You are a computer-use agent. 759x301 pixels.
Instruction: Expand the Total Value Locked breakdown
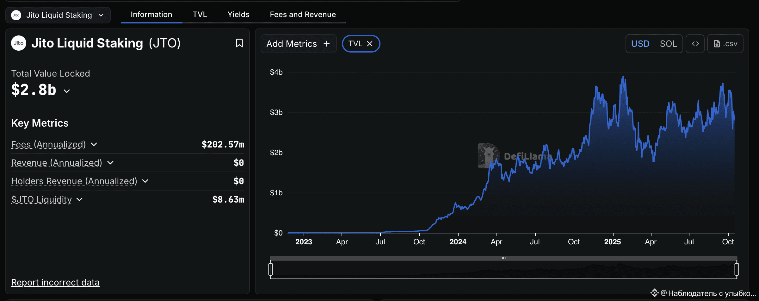(67, 91)
